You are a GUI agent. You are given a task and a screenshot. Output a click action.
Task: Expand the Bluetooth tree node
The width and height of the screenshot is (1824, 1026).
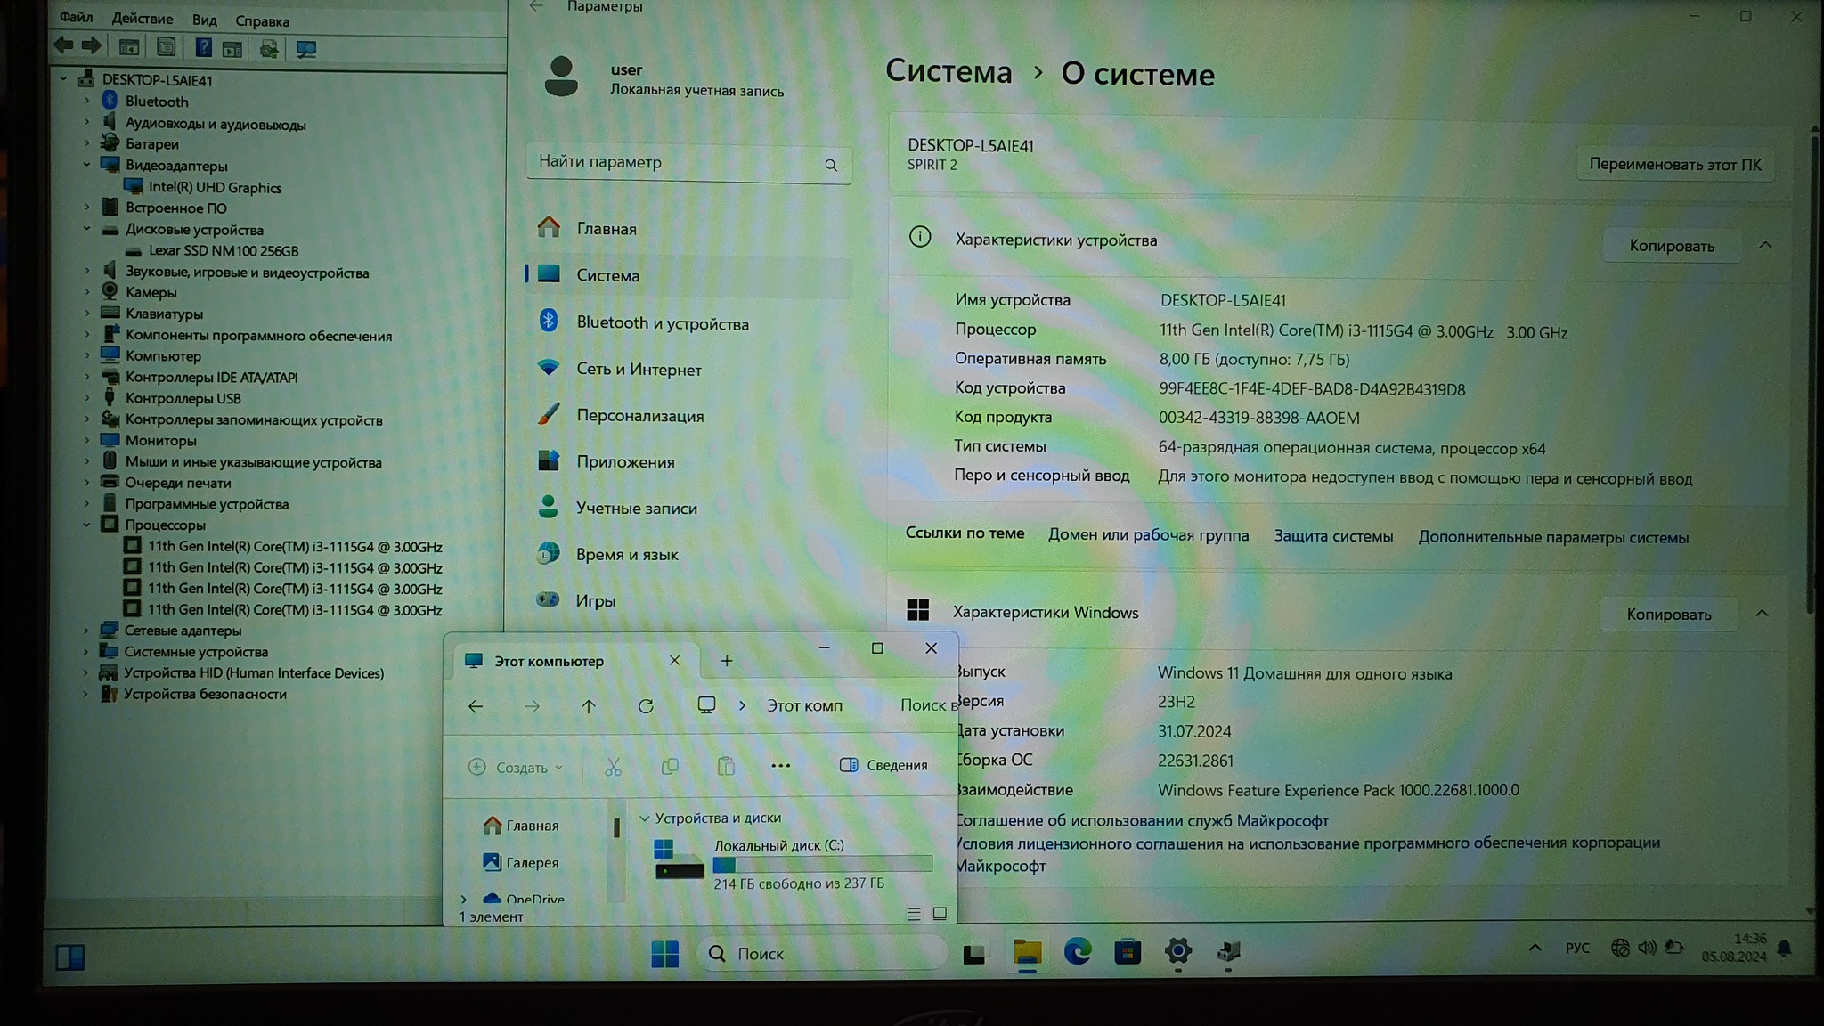coord(87,102)
